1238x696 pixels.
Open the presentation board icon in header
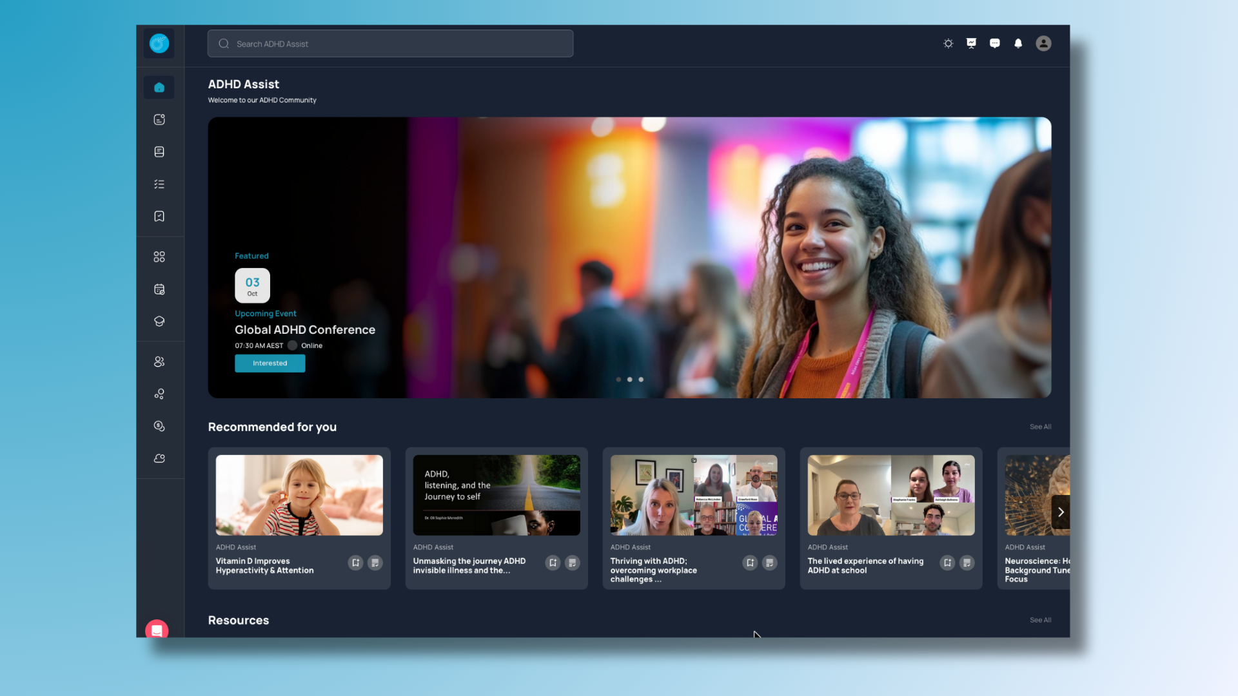[972, 44]
